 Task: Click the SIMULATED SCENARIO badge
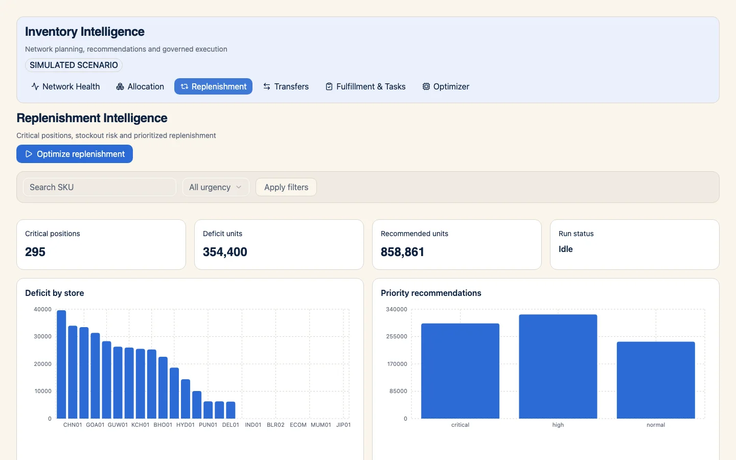click(x=74, y=65)
